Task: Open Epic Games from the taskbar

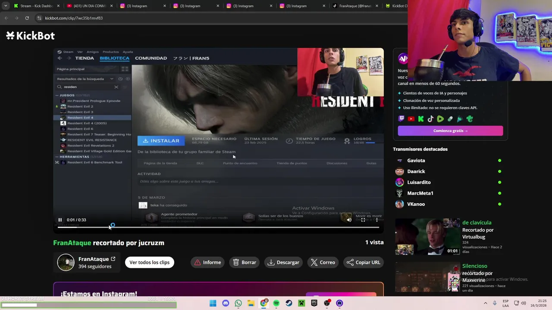Action: pos(314,303)
